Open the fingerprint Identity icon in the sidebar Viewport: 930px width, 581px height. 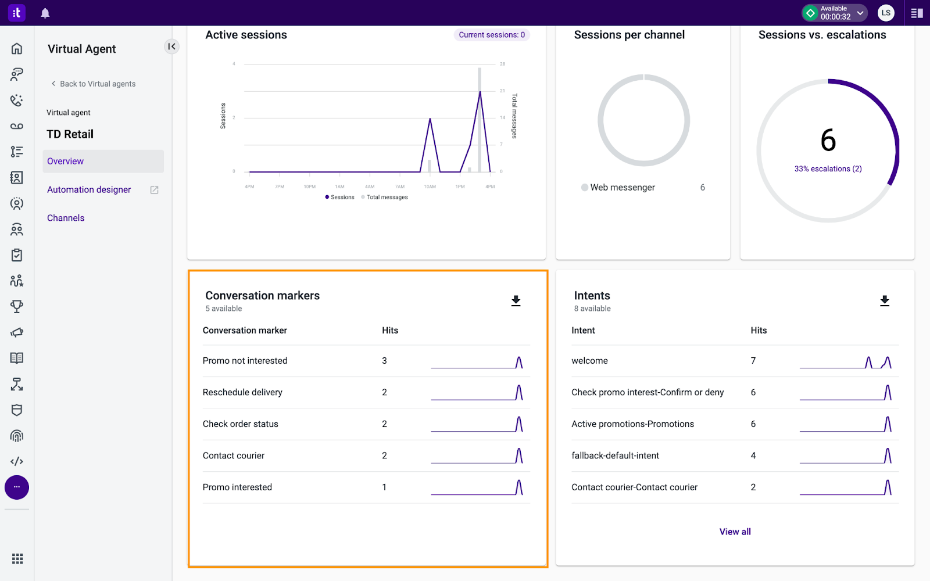17,436
